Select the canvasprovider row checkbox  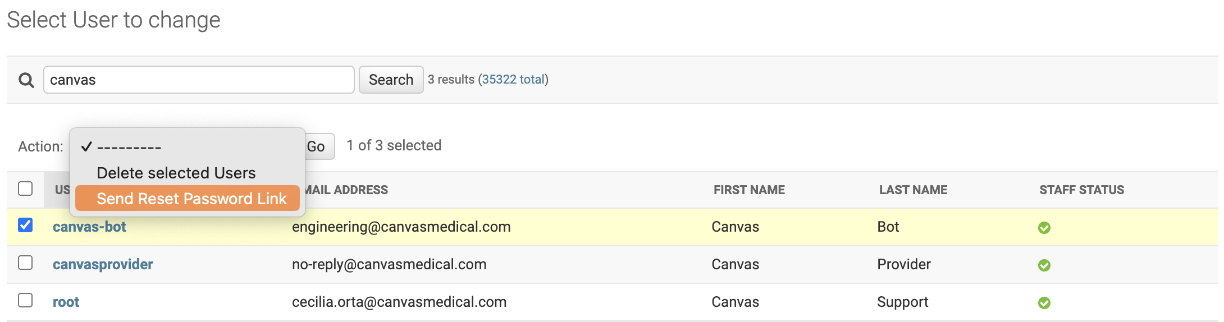pos(25,263)
